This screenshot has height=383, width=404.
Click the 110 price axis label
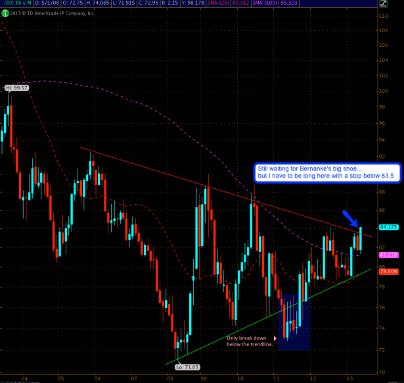click(384, 16)
